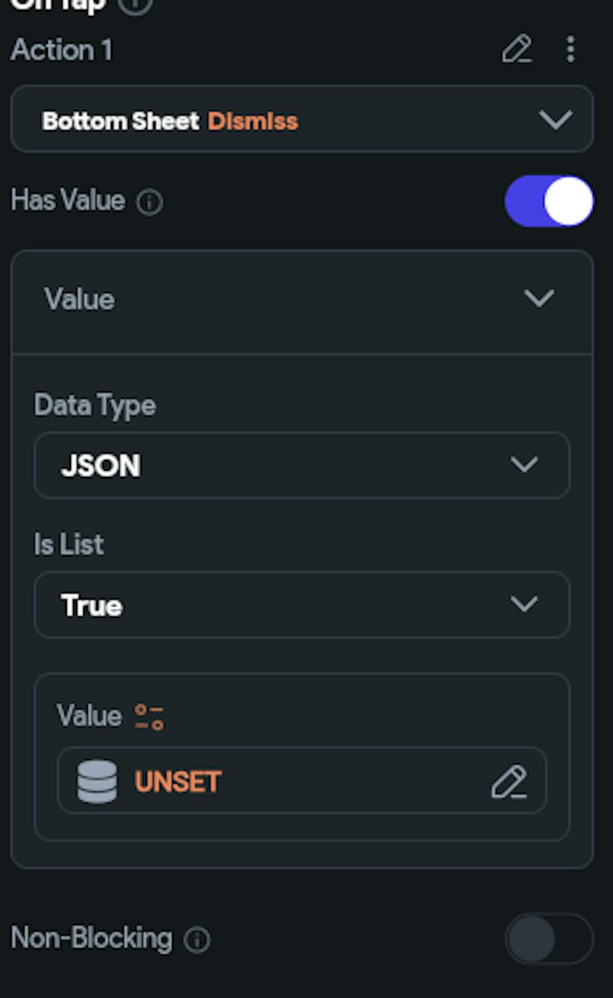This screenshot has width=613, height=998.
Task: Click the Non-Blocking info icon
Action: click(x=197, y=939)
